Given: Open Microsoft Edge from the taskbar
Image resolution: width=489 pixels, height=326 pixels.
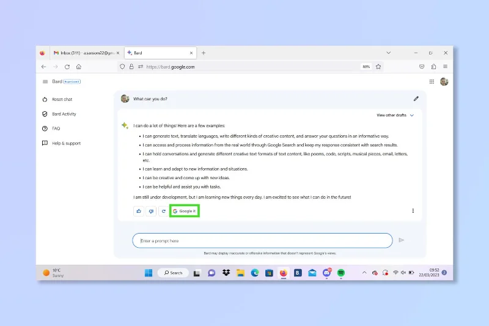Looking at the screenshot, I should (255, 273).
